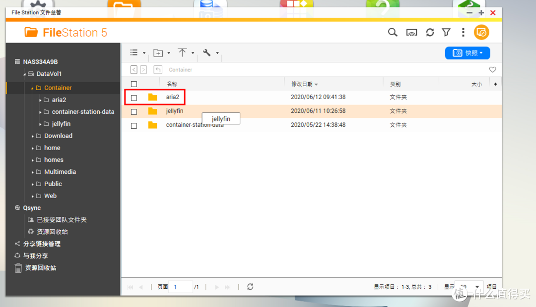Viewport: 536px width, 307px height.
Task: Click the aria2 folder name in list
Action: click(173, 97)
